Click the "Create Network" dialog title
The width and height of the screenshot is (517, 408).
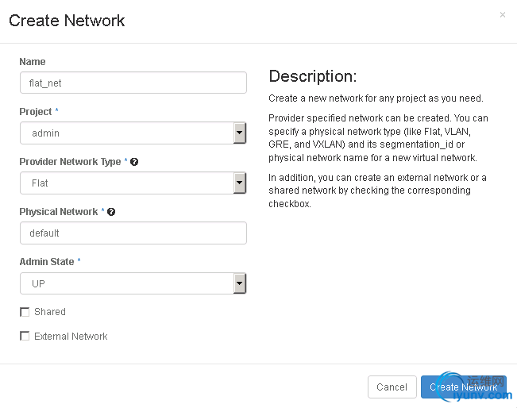coord(67,21)
